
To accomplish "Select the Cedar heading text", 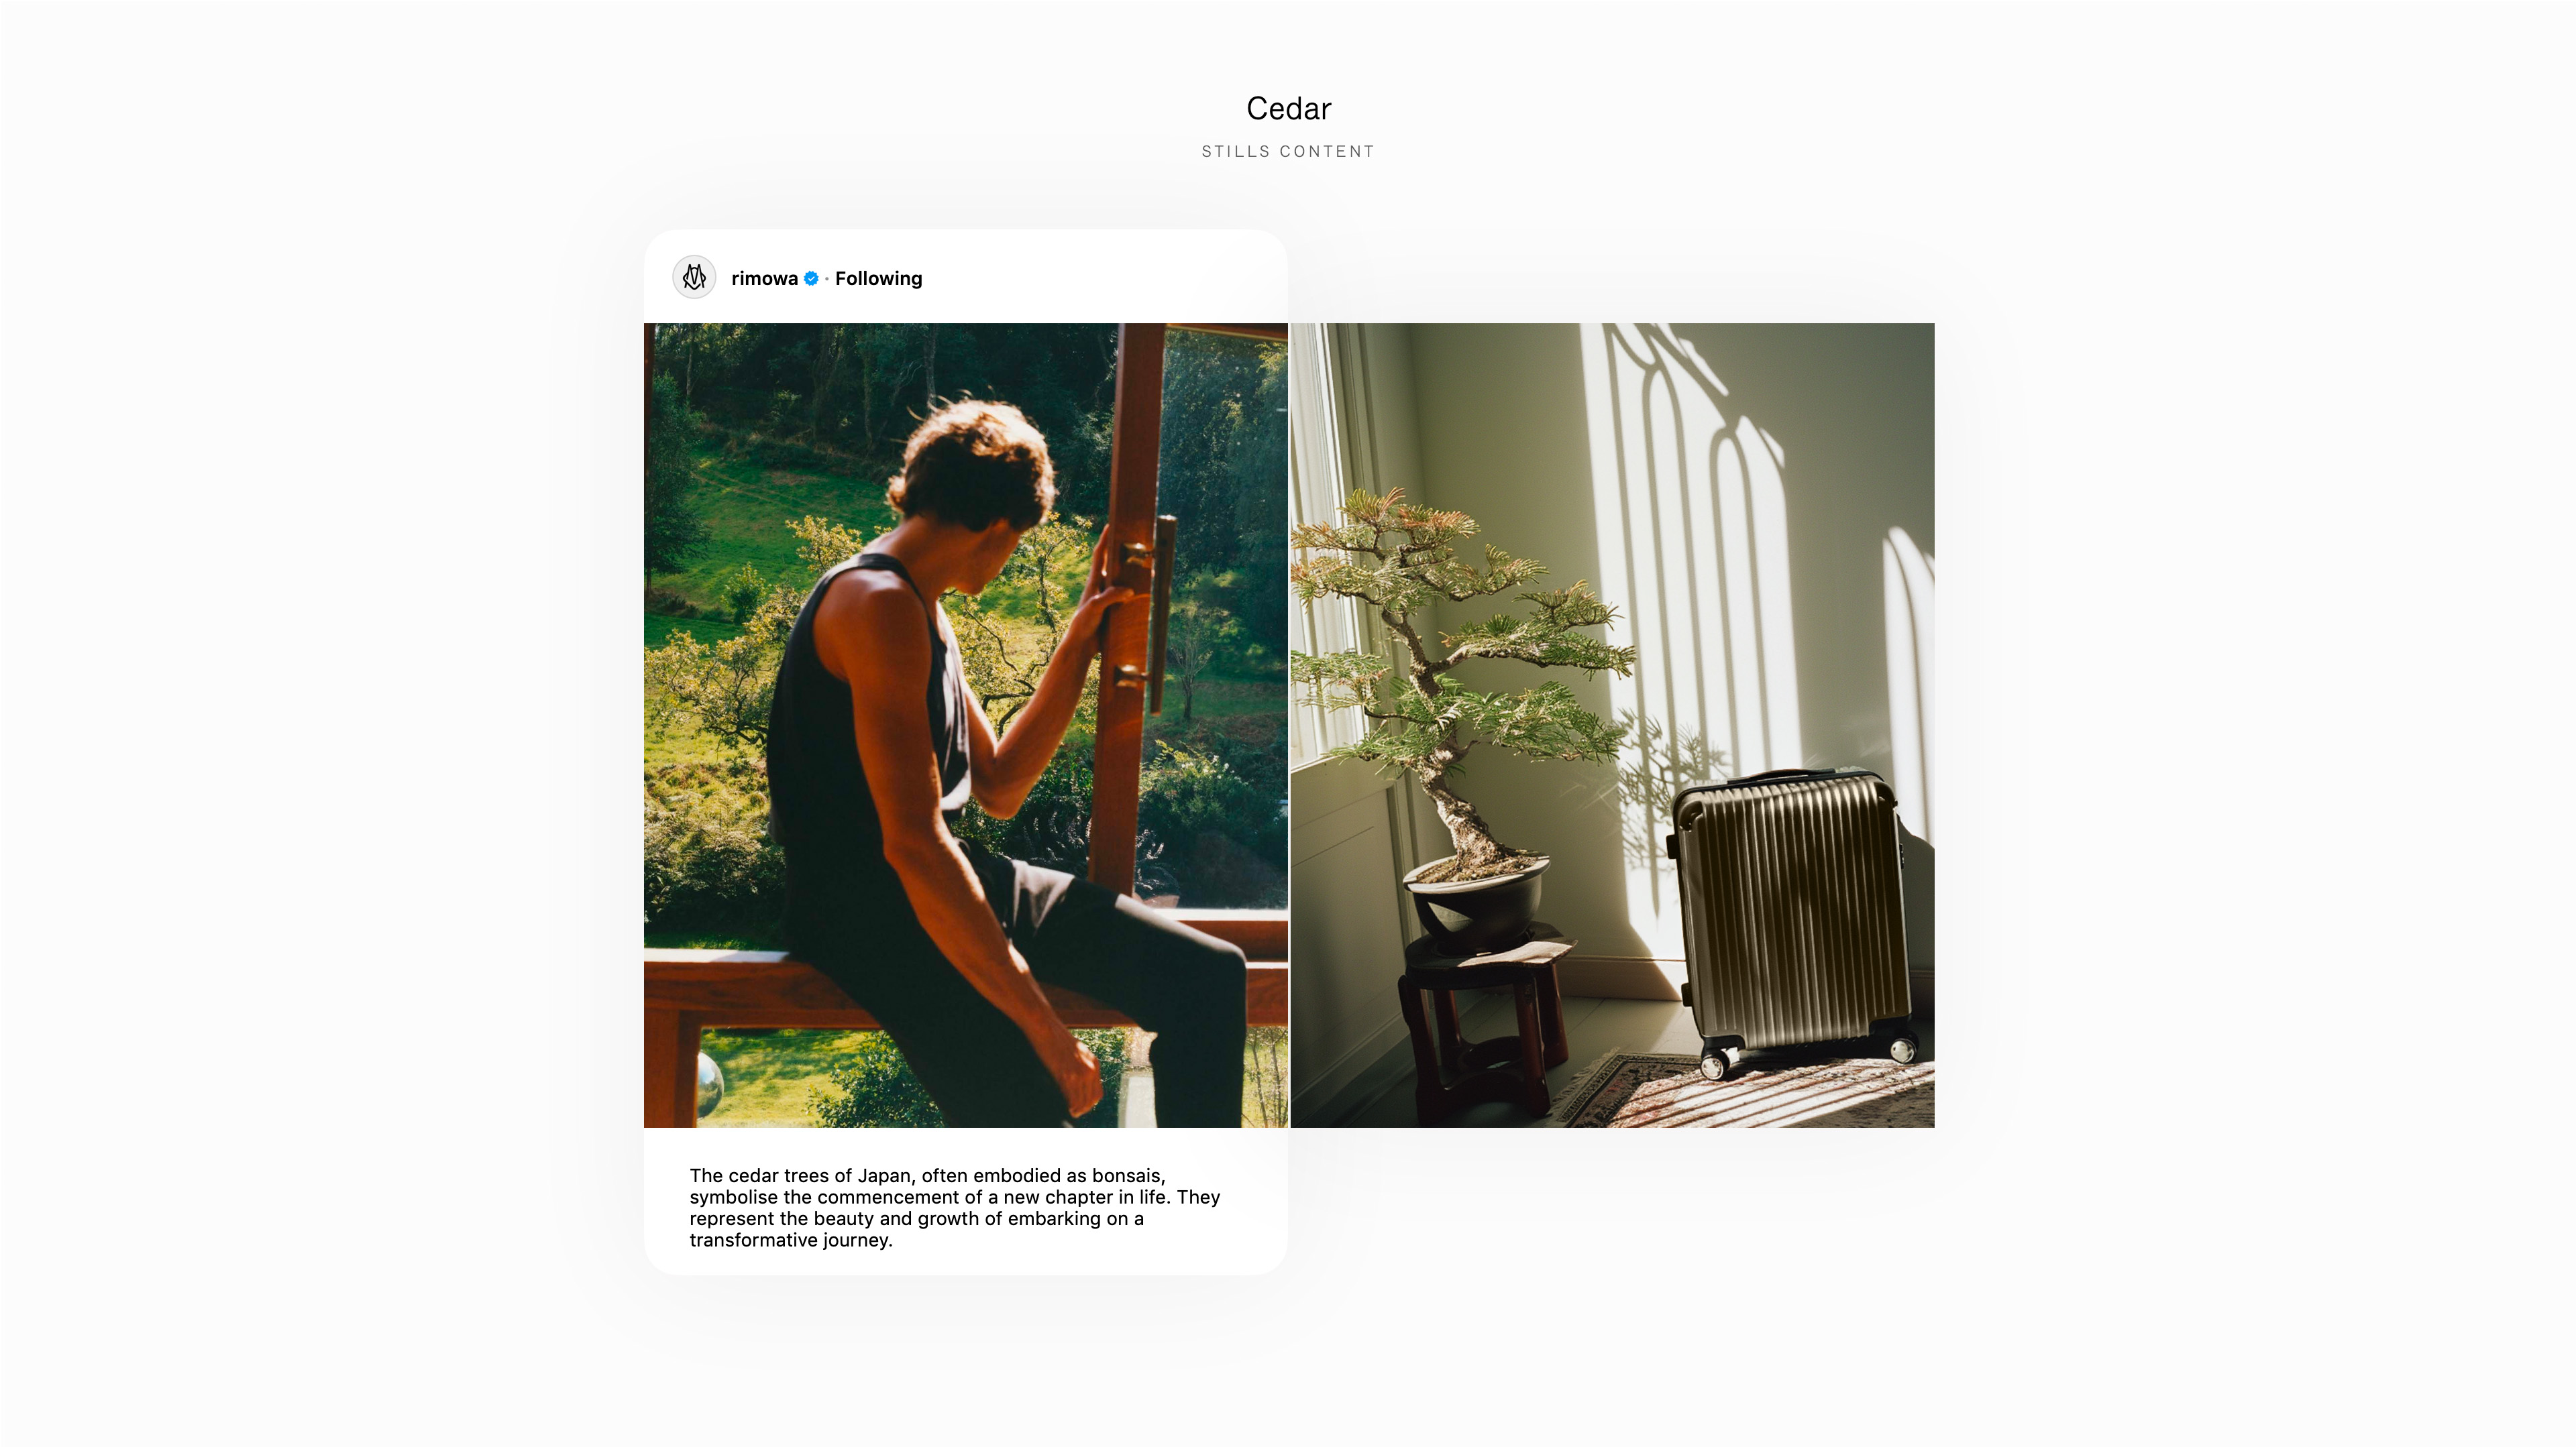I will (x=1288, y=109).
